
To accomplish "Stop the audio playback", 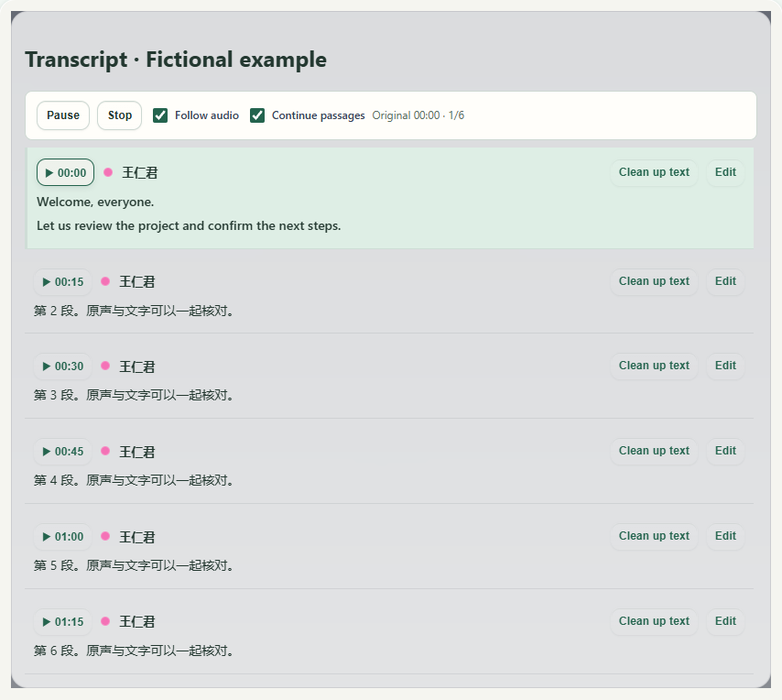I will 120,115.
